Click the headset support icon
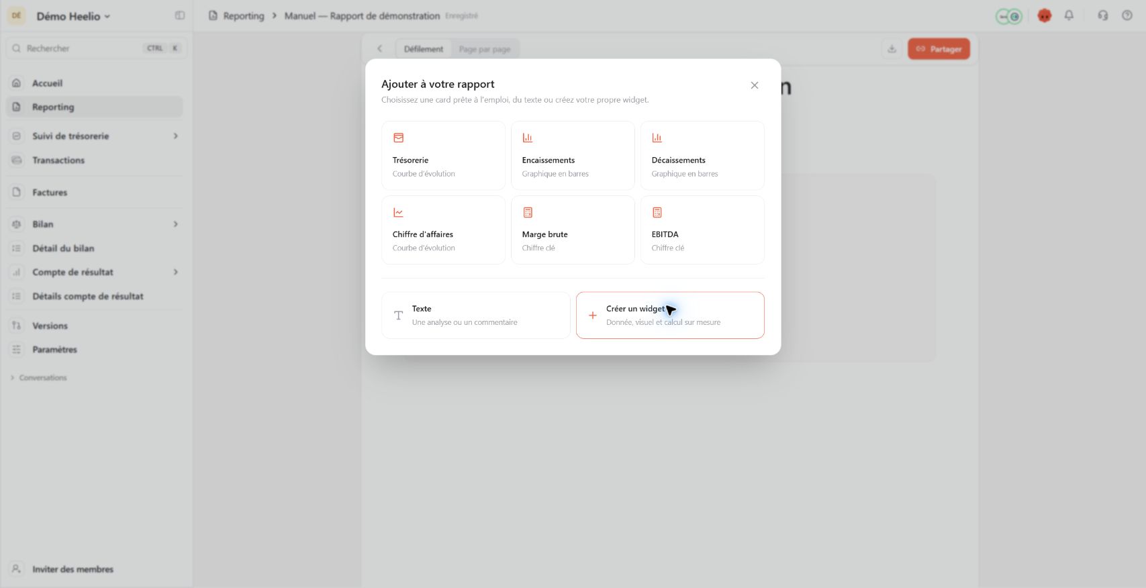Screen dimensions: 1146x588 click(x=1103, y=15)
